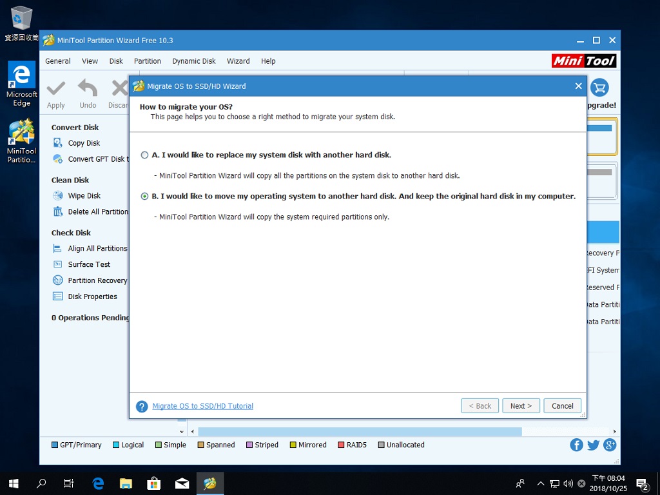Image resolution: width=660 pixels, height=495 pixels.
Task: Click the horizontal scrollbar in main window
Action: (360, 431)
